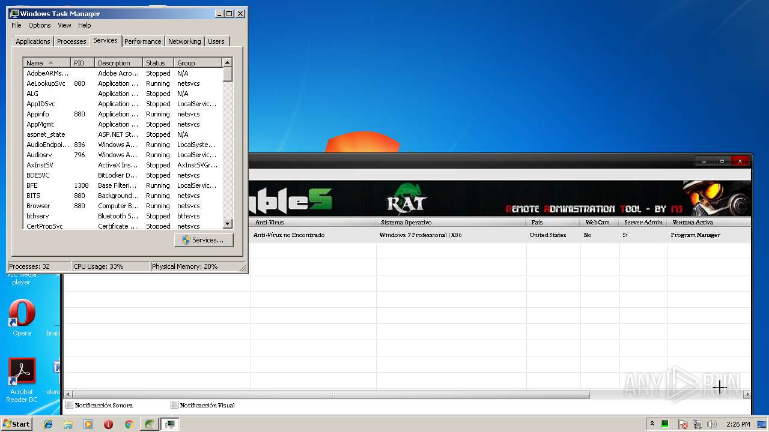Viewport: 769px width, 432px height.
Task: Click the Start button
Action: point(17,424)
